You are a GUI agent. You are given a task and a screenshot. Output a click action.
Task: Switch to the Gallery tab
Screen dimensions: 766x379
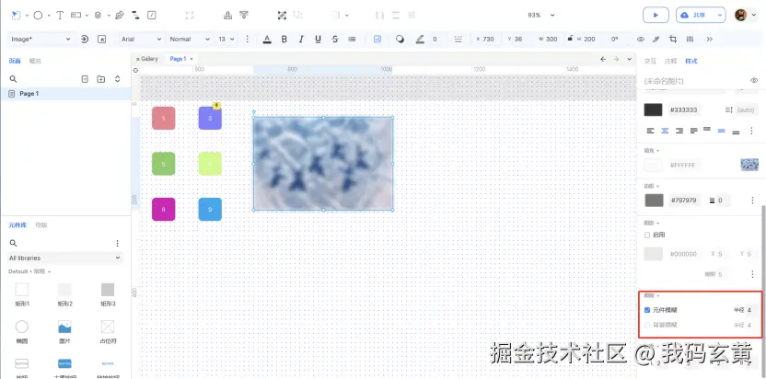coord(147,59)
